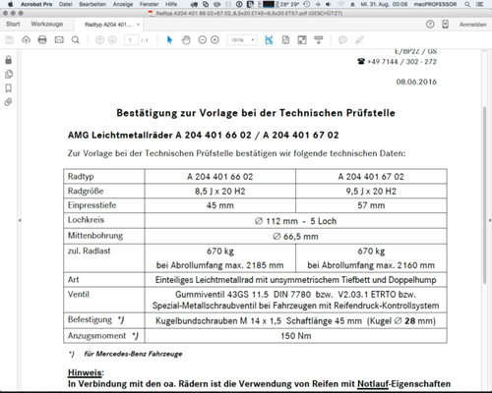Open the Acrobat Pro application menu
The image size is (492, 393).
coord(36,4)
